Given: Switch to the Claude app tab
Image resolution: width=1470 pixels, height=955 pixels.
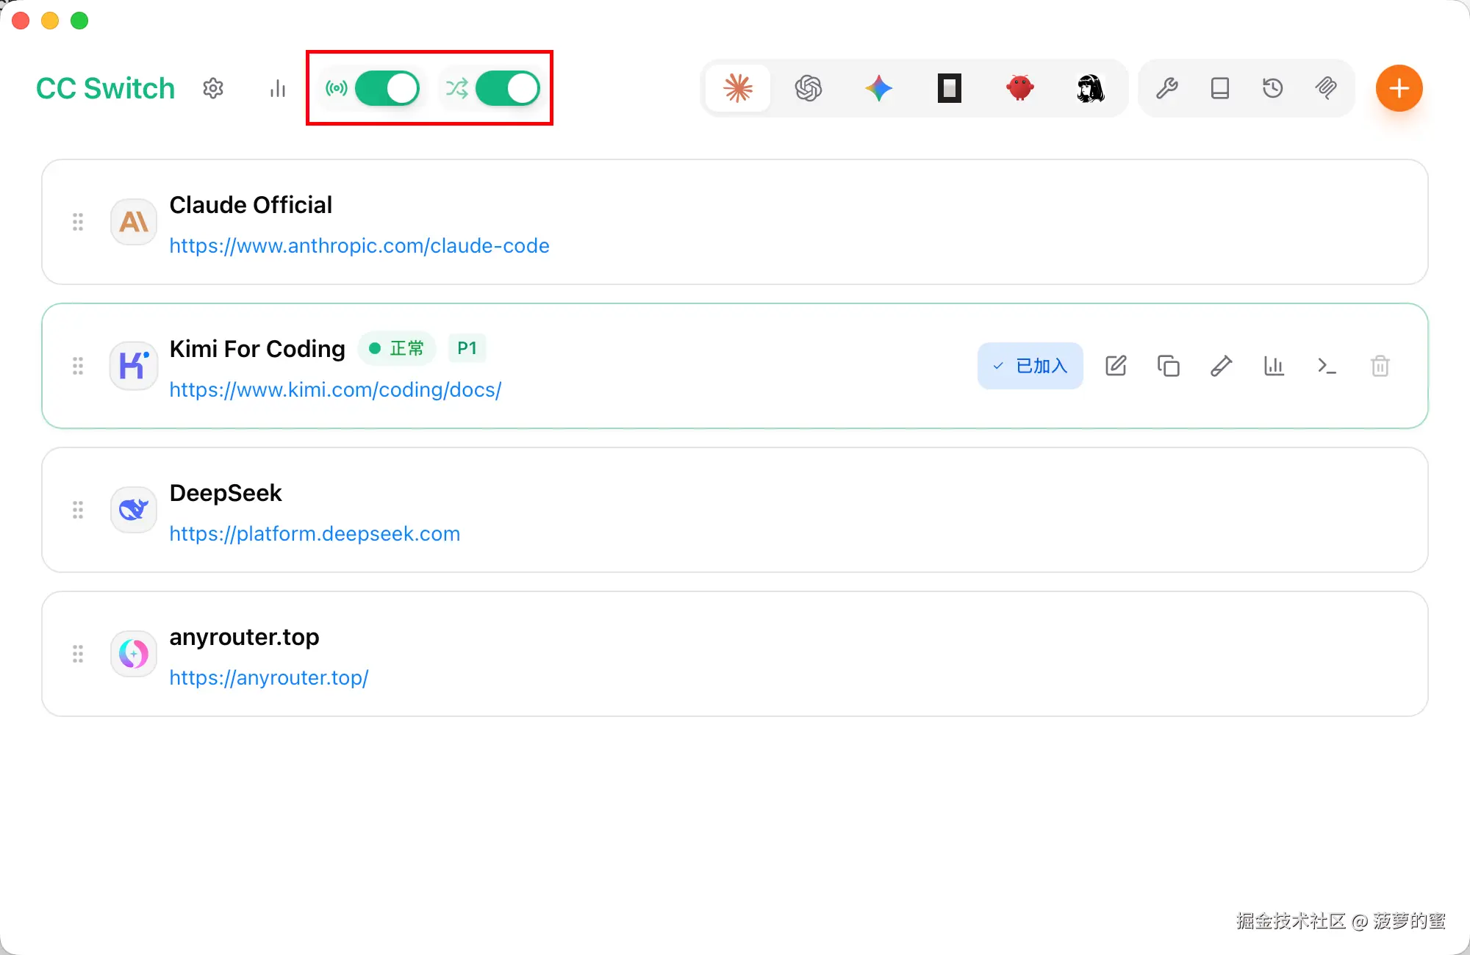Looking at the screenshot, I should pos(738,88).
